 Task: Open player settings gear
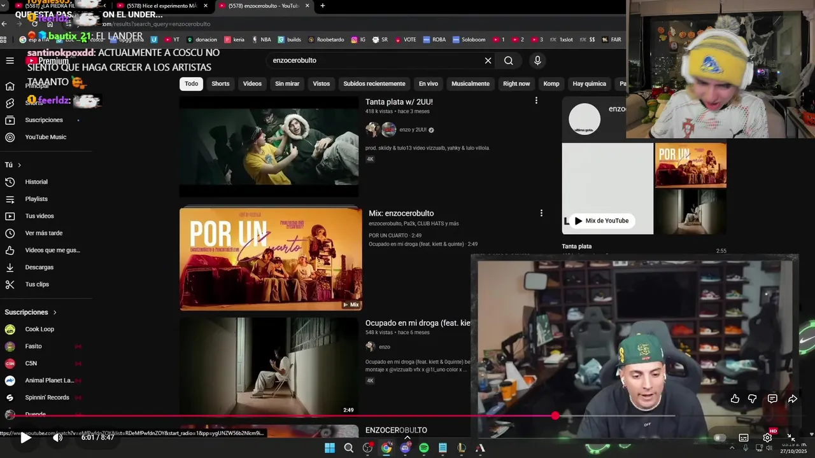pyautogui.click(x=767, y=438)
